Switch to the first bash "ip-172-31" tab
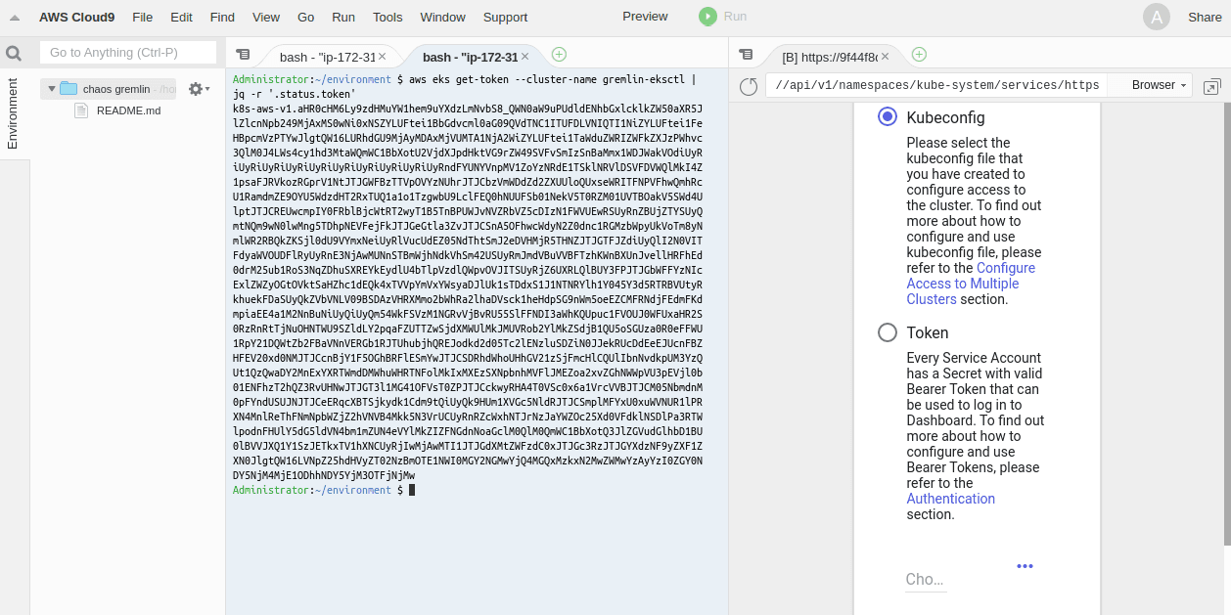Viewport: 1231px width, 615px height. [x=327, y=57]
